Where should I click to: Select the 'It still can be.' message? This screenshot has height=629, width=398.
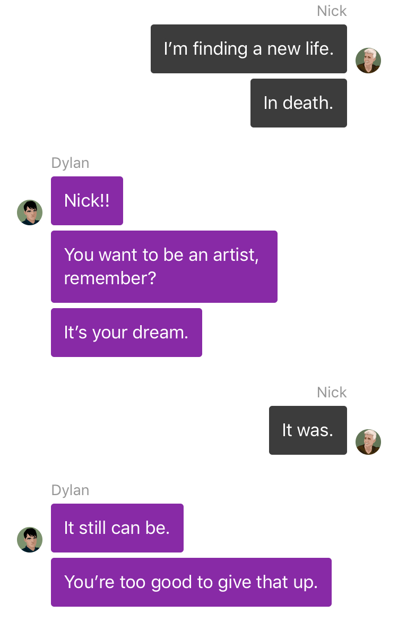117,528
